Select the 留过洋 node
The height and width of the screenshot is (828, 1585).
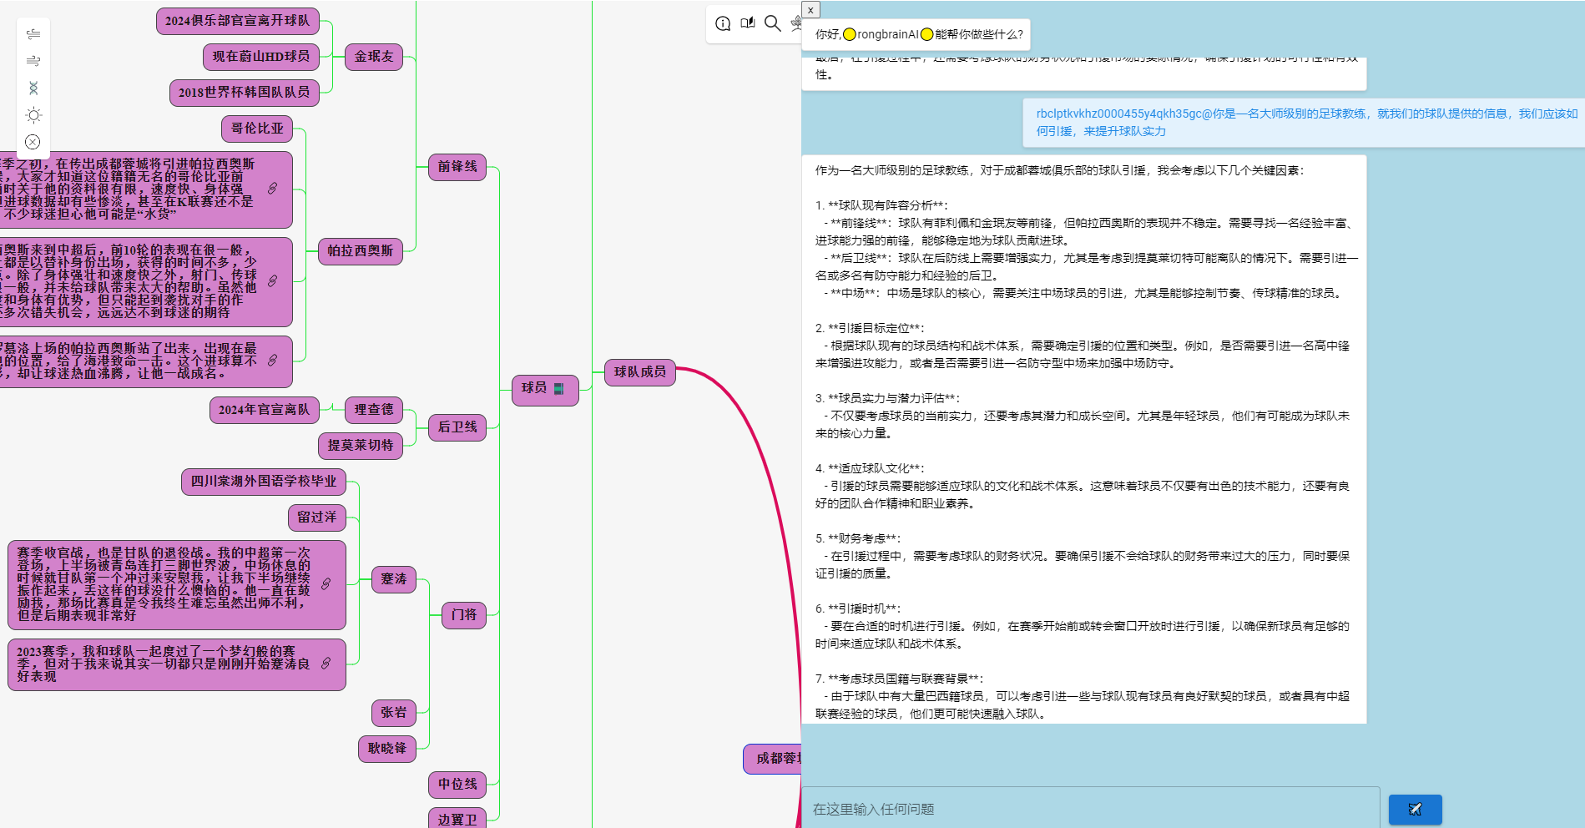pos(317,517)
